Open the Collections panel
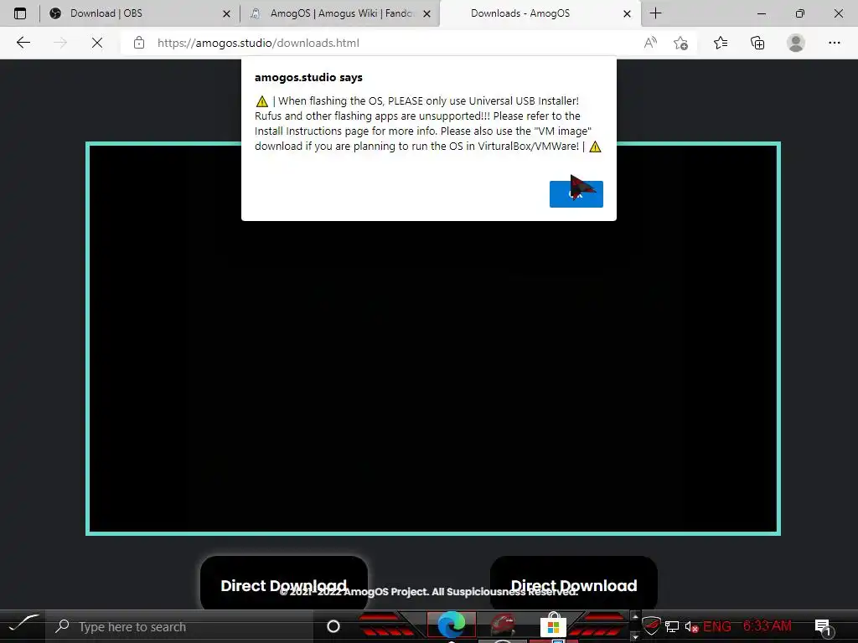858x643 pixels. (757, 43)
